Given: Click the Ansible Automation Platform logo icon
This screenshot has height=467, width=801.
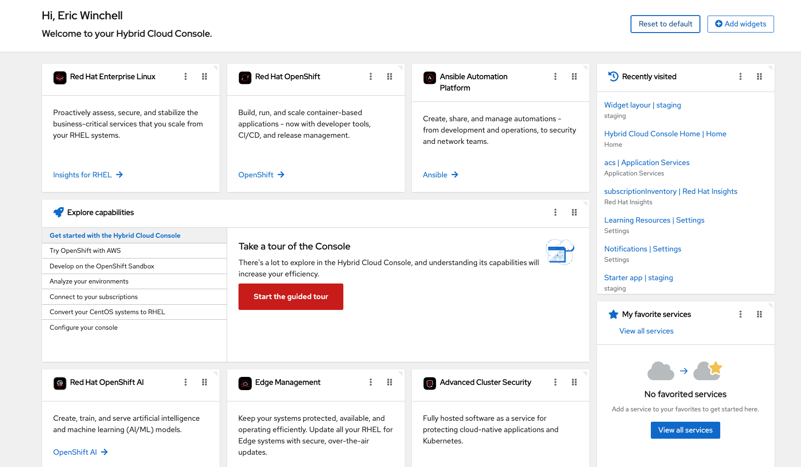Looking at the screenshot, I should (430, 77).
